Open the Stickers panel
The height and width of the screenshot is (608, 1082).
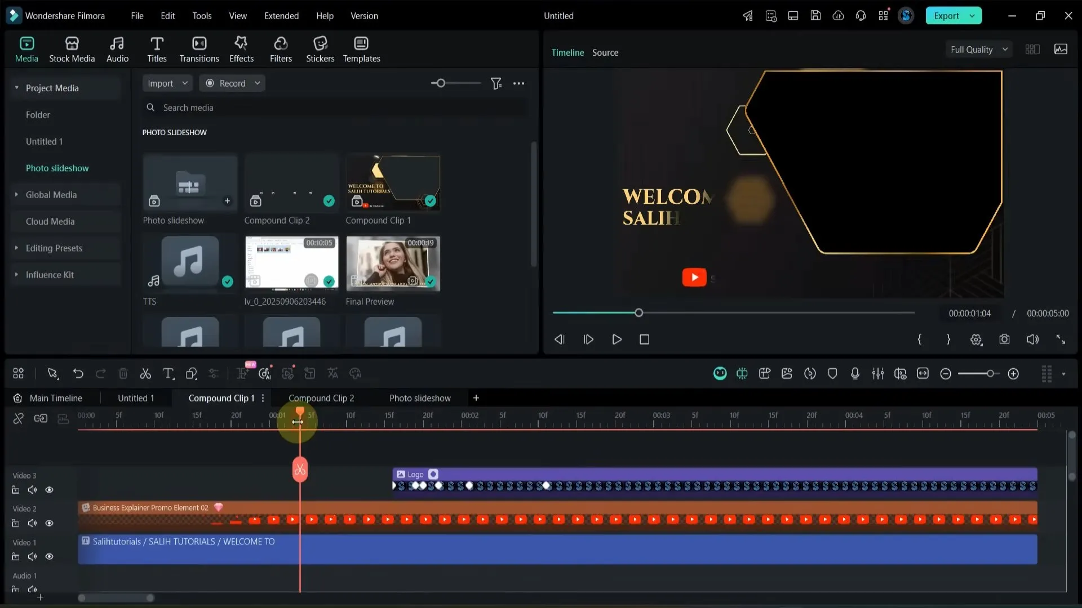click(320, 50)
